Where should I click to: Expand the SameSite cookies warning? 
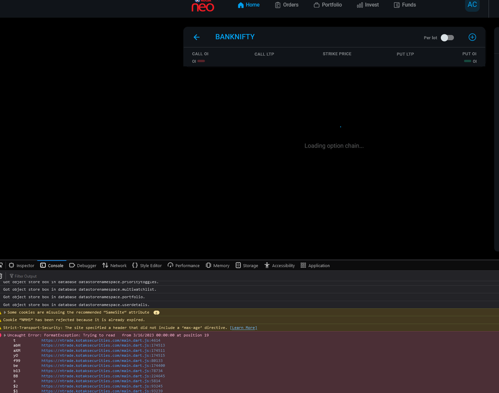5,312
